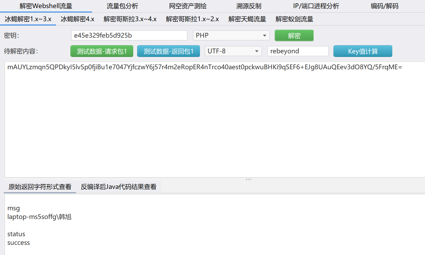Switch to 冰蝎解密4.x sub-tab
This screenshot has height=255, width=425.
[x=77, y=19]
